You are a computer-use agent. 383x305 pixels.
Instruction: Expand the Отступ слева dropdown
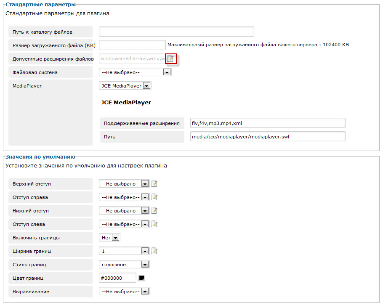tap(124, 224)
